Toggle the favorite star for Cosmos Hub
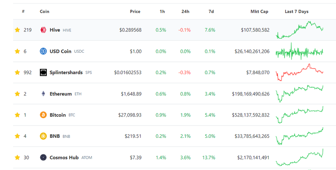 tap(17, 157)
